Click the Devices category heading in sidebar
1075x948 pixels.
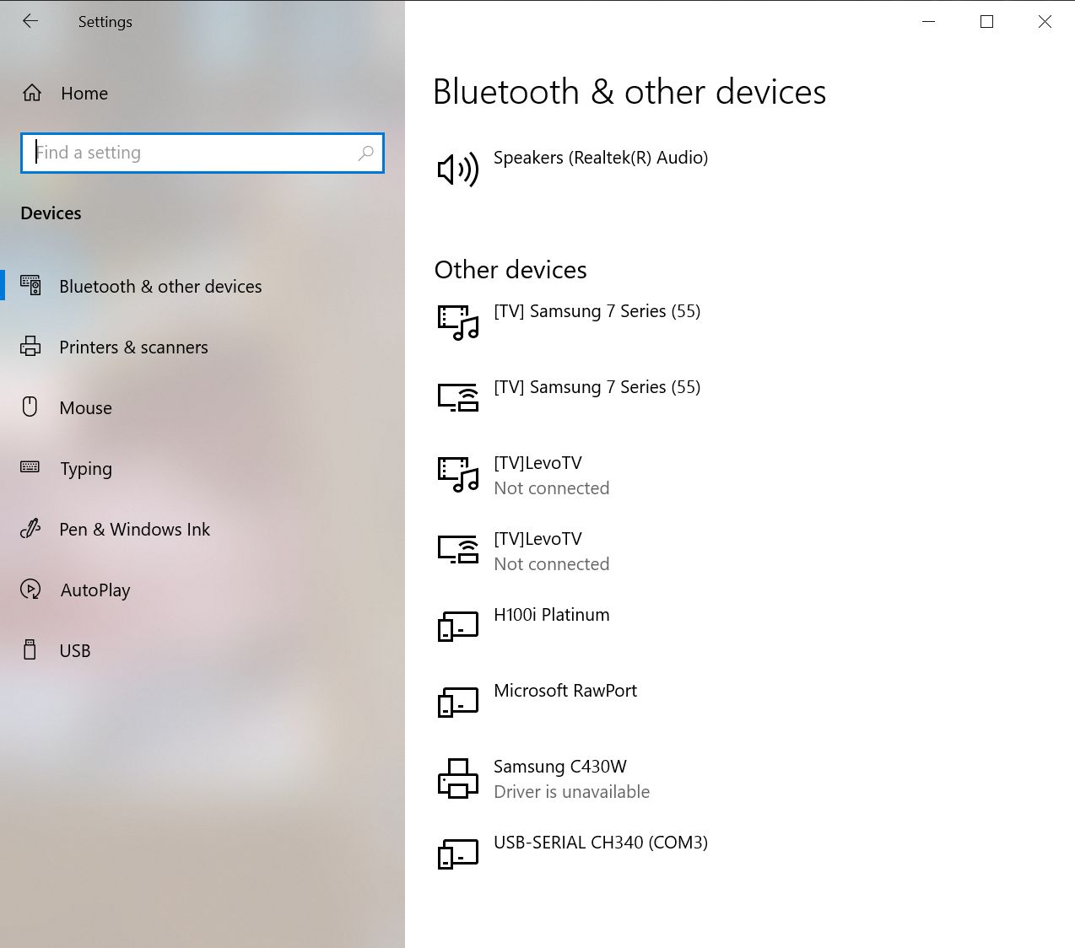point(51,213)
